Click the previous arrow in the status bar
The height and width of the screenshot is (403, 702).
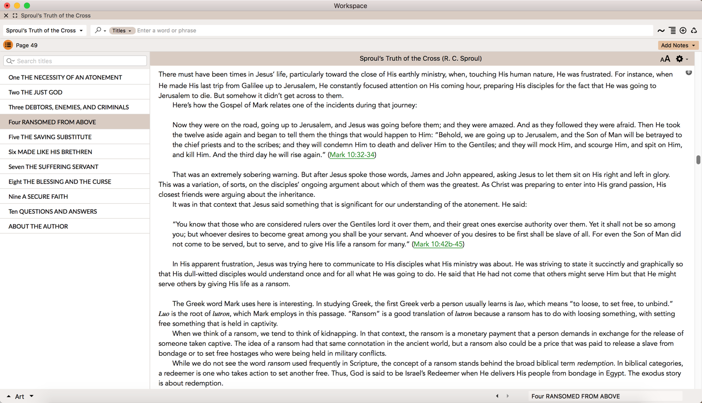click(497, 396)
